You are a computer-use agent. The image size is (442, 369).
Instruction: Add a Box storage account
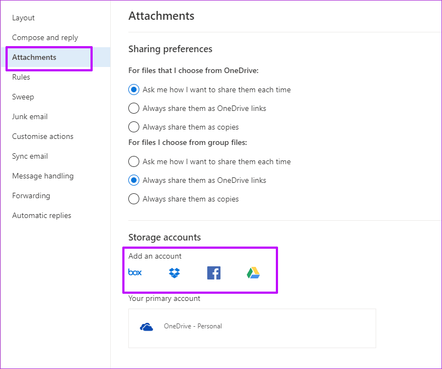135,272
